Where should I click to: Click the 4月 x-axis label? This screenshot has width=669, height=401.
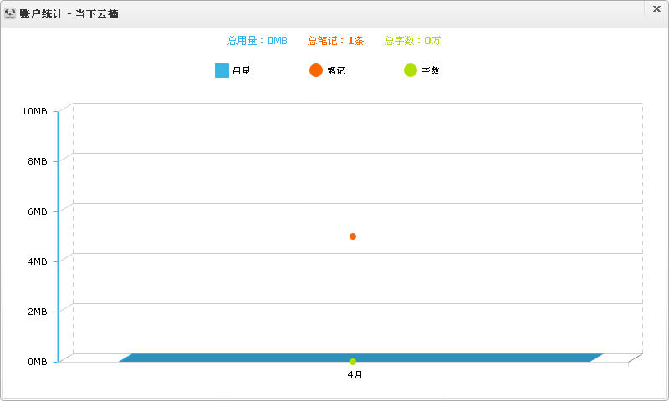tap(355, 375)
